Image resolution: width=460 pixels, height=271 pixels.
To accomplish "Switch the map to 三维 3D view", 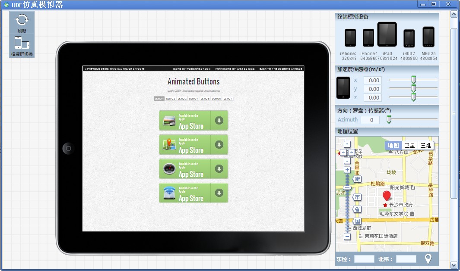I will [426, 146].
